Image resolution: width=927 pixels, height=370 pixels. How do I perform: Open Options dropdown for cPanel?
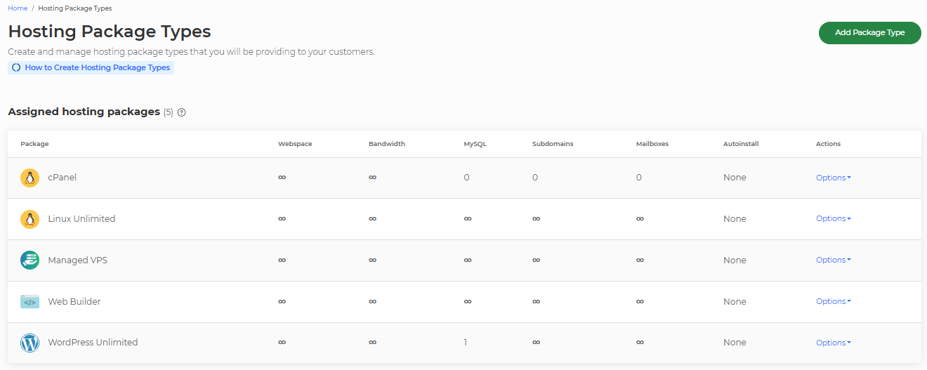(833, 178)
